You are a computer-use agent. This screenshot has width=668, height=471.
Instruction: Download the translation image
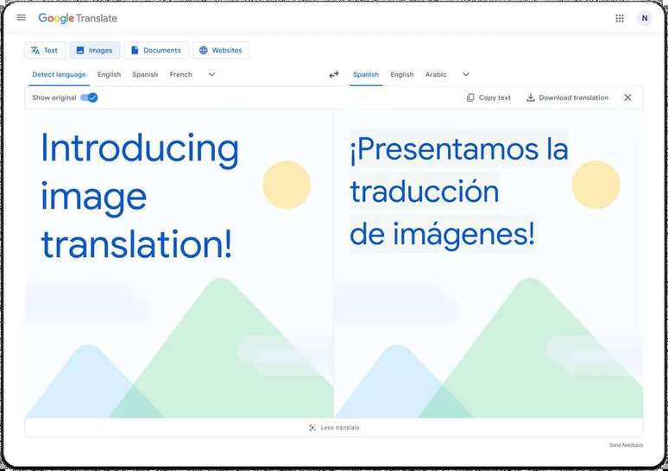[567, 97]
